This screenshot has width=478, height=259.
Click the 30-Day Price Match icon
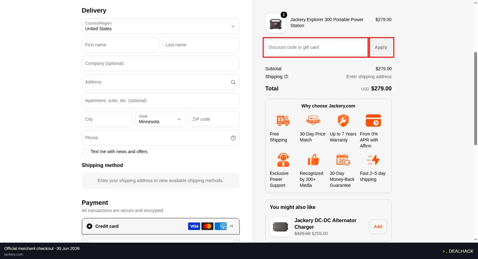tap(313, 120)
